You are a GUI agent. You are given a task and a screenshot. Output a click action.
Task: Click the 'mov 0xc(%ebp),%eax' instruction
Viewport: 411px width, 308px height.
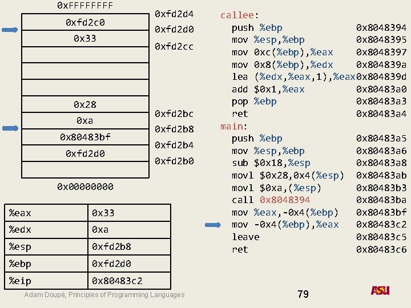coord(283,52)
